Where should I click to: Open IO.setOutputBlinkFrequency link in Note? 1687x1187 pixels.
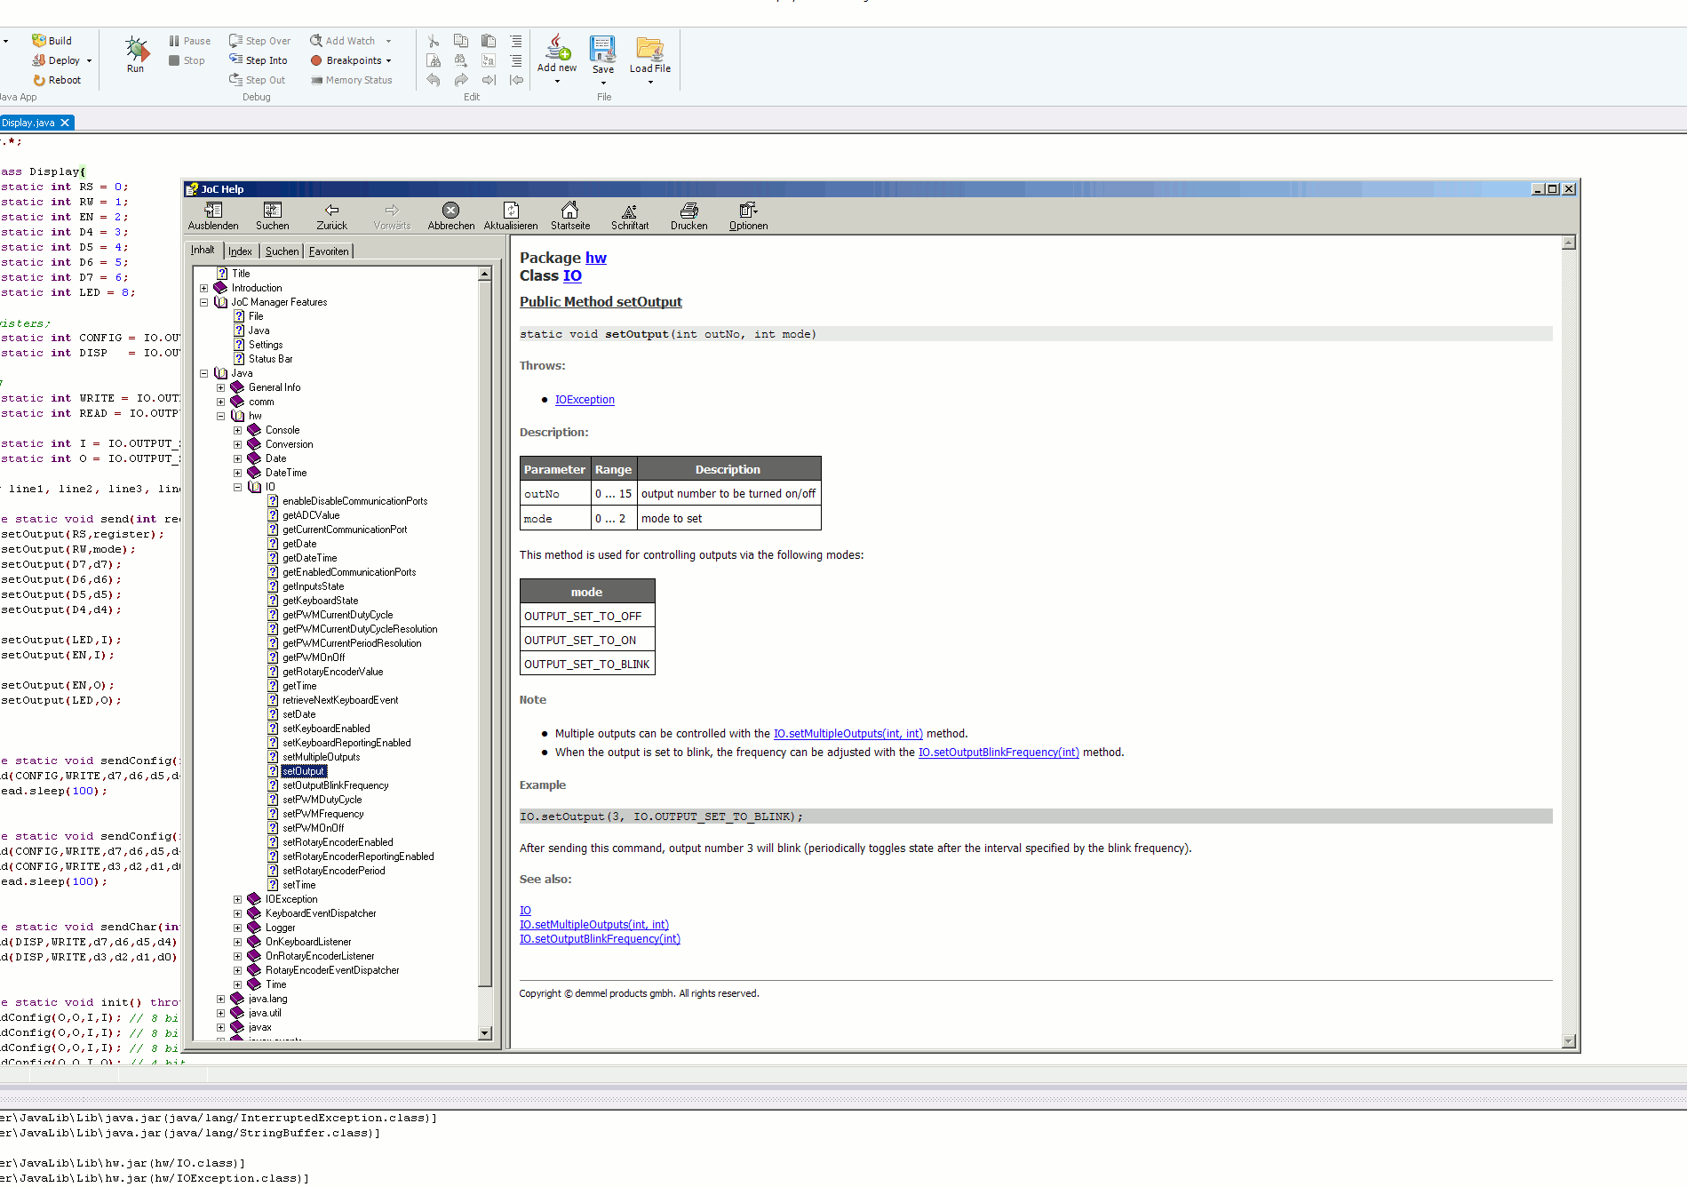[999, 753]
